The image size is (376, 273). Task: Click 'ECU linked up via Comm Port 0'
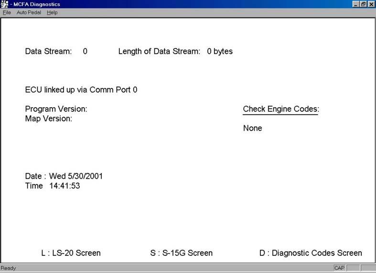coord(81,90)
